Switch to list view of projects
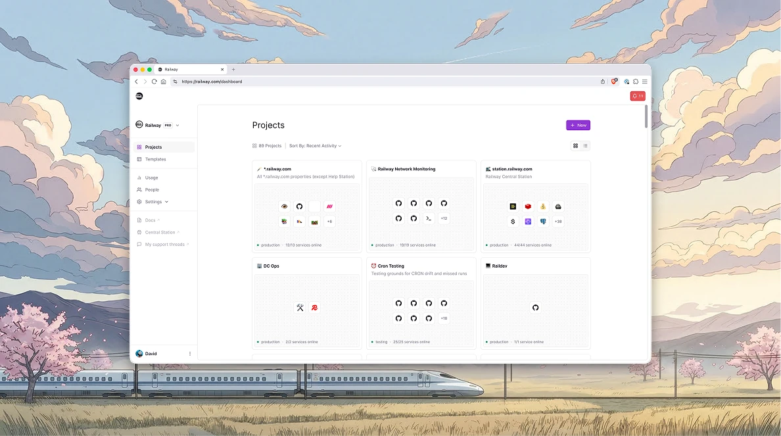This screenshot has width=781, height=436. click(585, 146)
